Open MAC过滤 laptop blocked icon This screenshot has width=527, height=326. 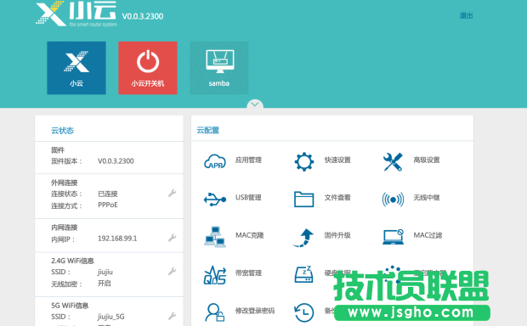point(393,237)
